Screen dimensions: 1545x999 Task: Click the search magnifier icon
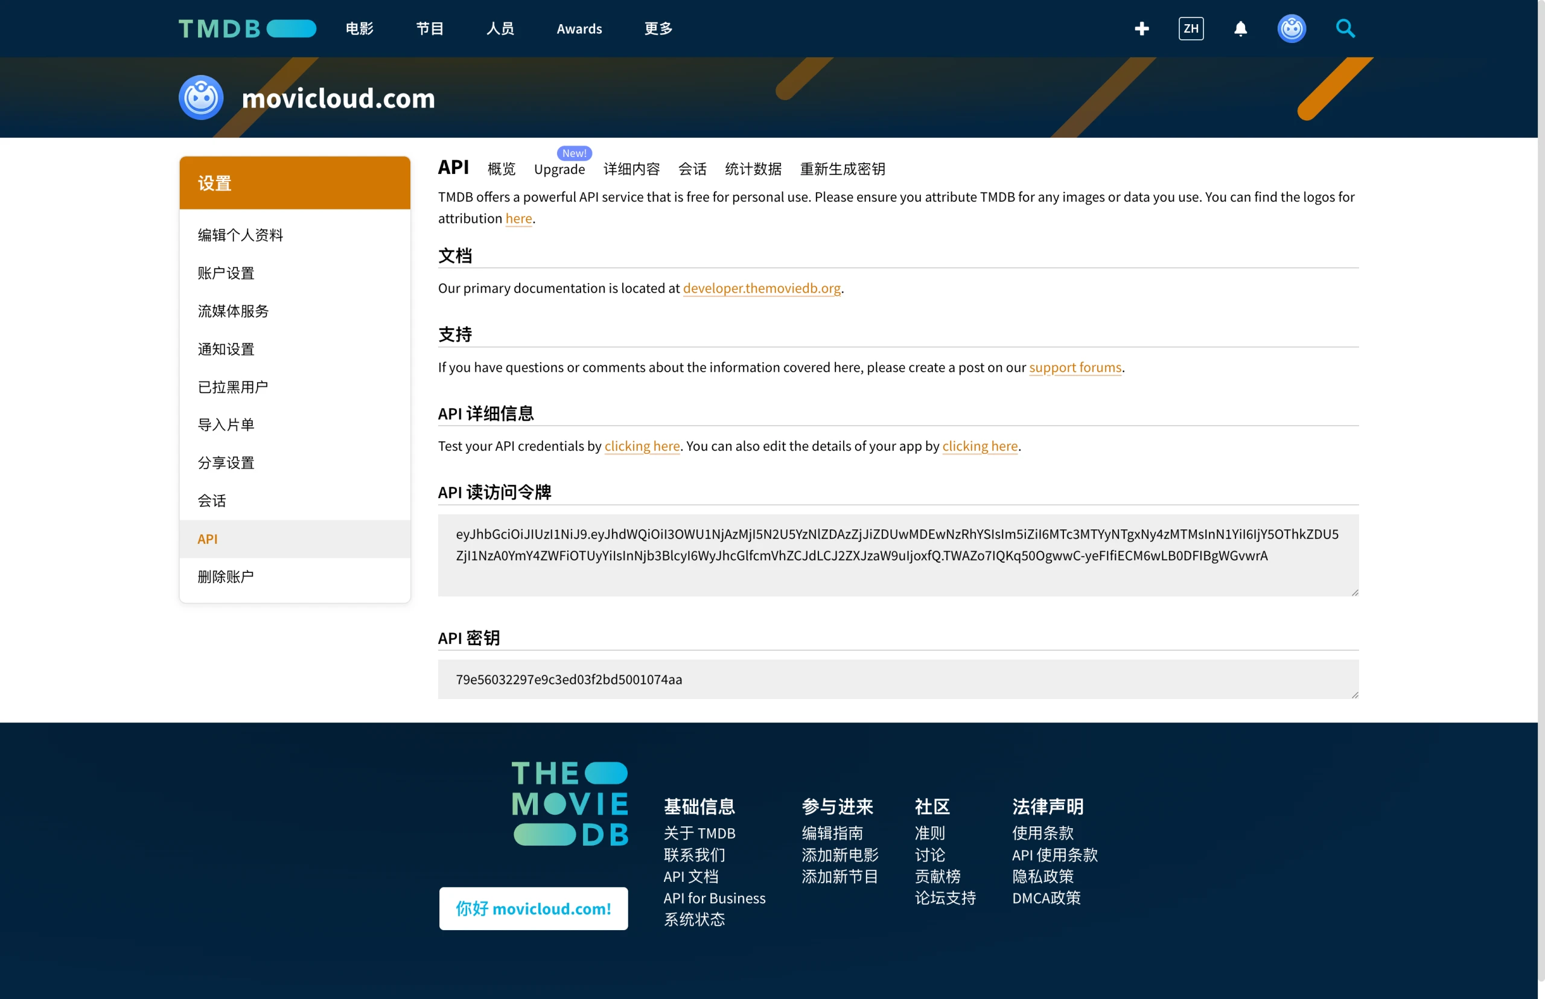1345,28
